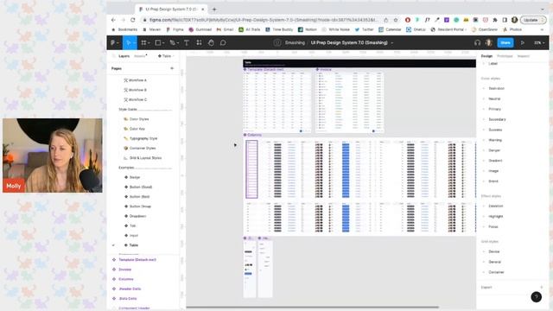Open the Dropdown page
The width and height of the screenshot is (553, 311).
135,216
